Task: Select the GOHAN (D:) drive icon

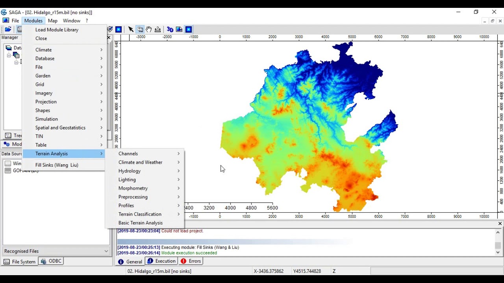Action: coord(8,171)
